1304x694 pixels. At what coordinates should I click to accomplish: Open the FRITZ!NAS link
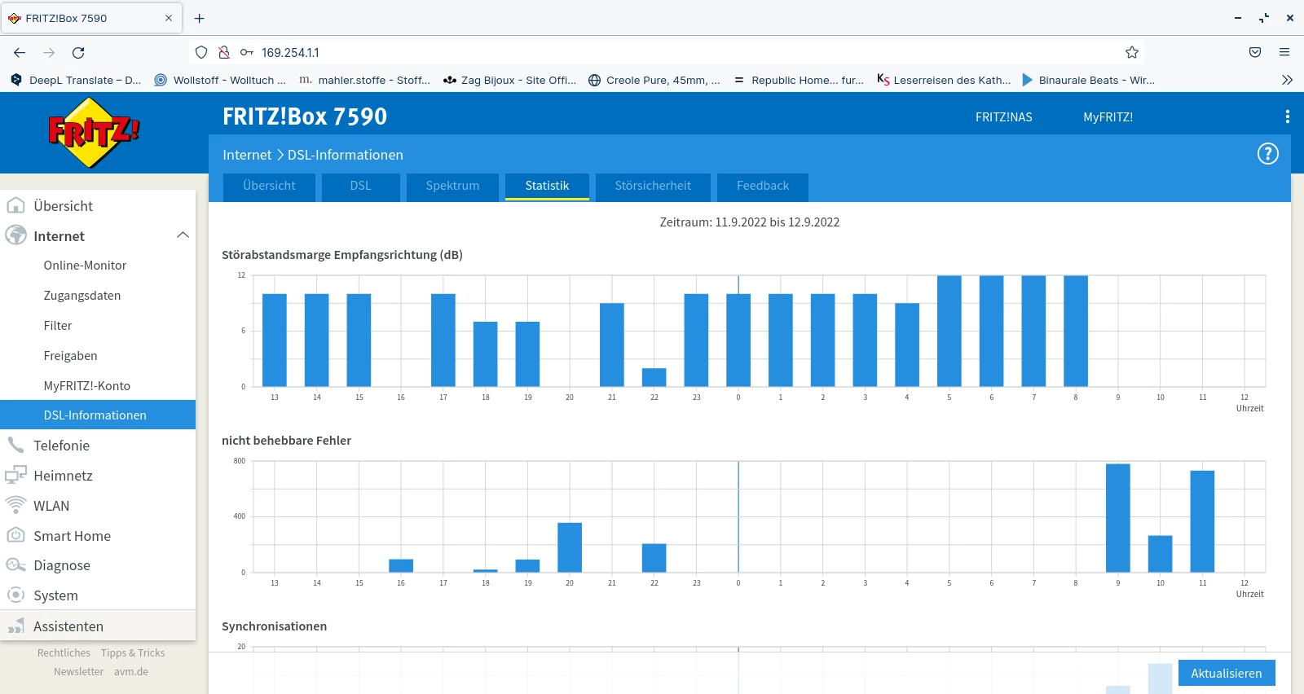pyautogui.click(x=1003, y=117)
